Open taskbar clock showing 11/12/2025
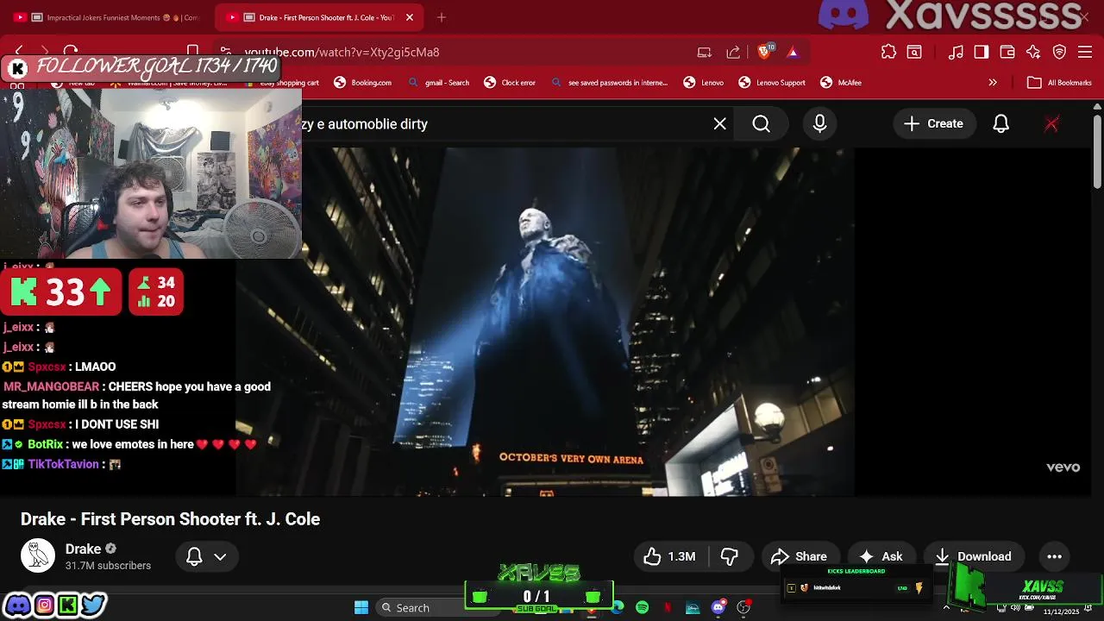The image size is (1104, 621). pos(1061,612)
